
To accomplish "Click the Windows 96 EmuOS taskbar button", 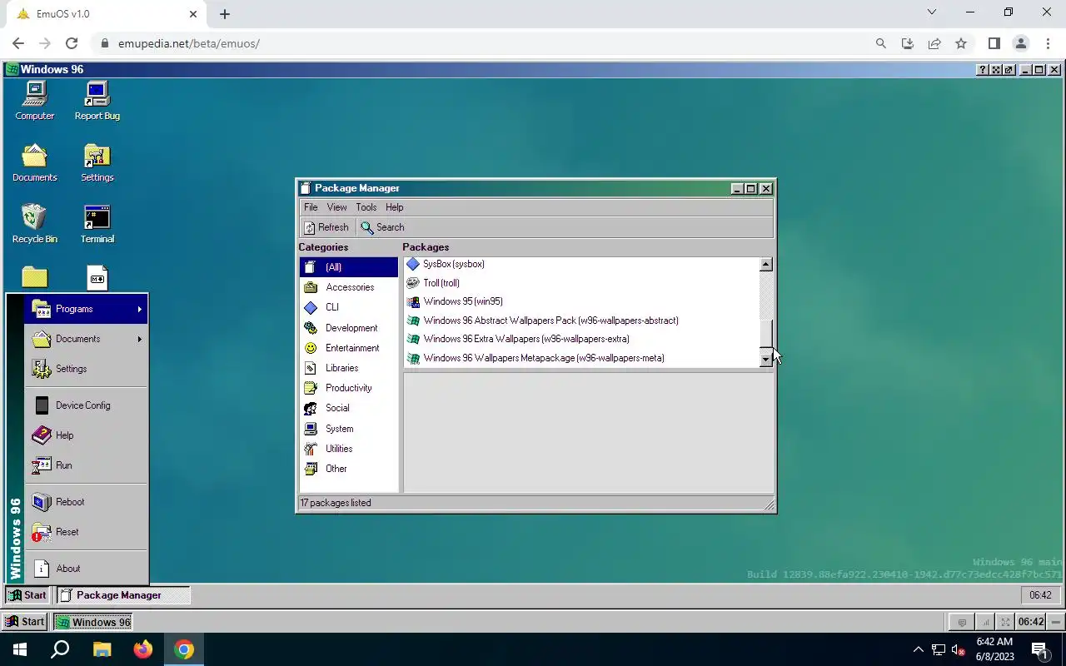I will [x=92, y=622].
